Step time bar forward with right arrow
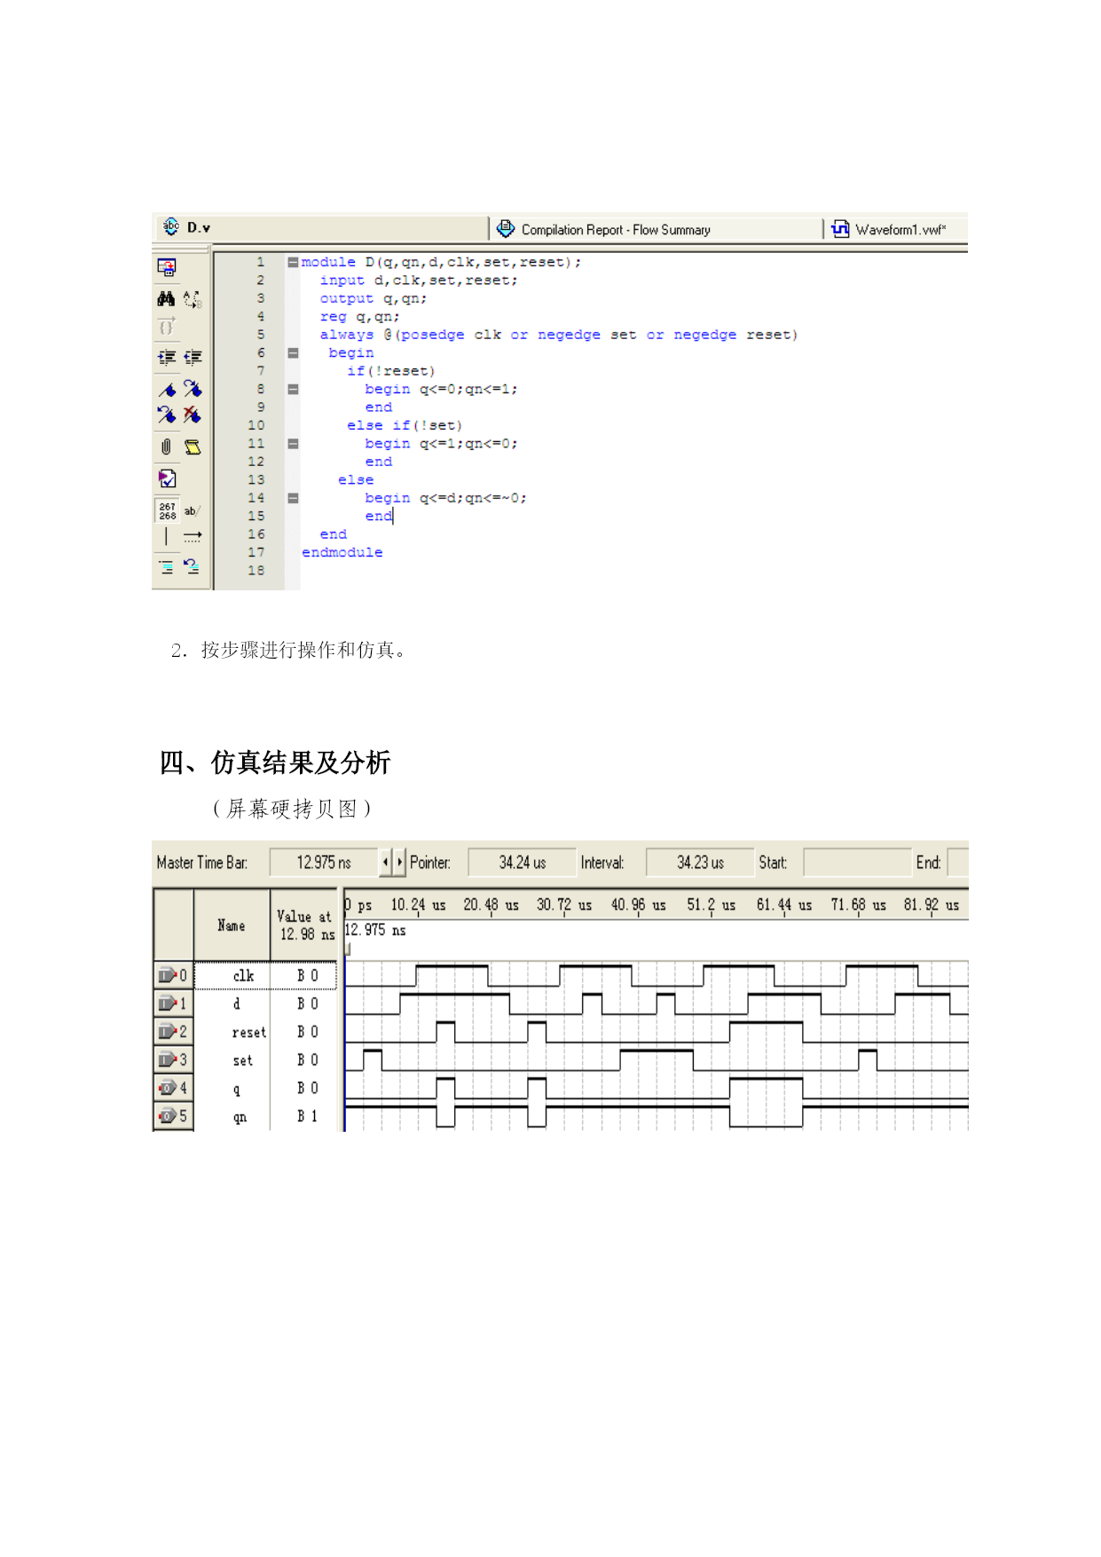This screenshot has width=1101, height=1557. 399,863
